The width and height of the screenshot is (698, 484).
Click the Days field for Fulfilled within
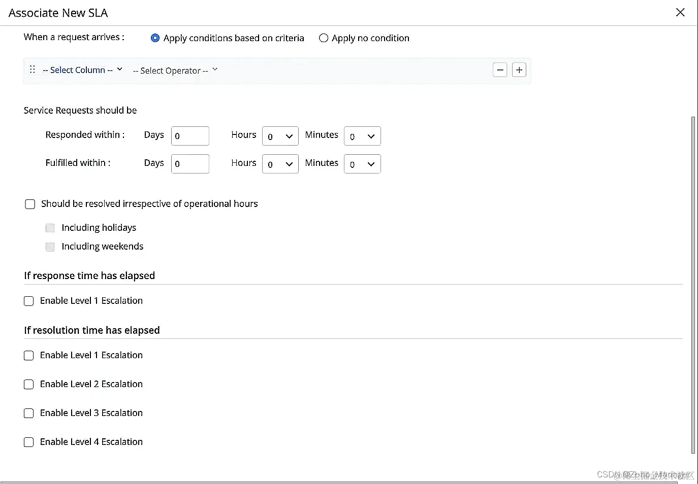pos(190,164)
